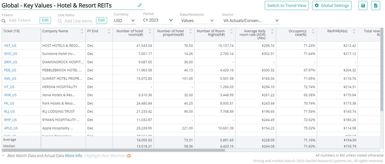Click Switch to Trend View button
The height and width of the screenshot is (164, 385).
coord(286,5)
